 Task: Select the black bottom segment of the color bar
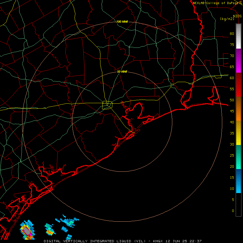(x=238, y=204)
